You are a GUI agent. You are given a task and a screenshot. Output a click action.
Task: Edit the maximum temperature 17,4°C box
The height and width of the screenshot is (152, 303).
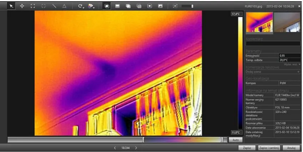click(236, 14)
